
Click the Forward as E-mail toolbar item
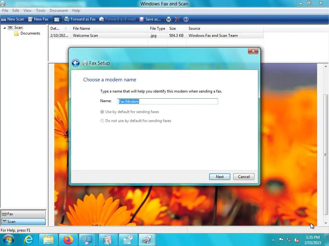coord(118,19)
